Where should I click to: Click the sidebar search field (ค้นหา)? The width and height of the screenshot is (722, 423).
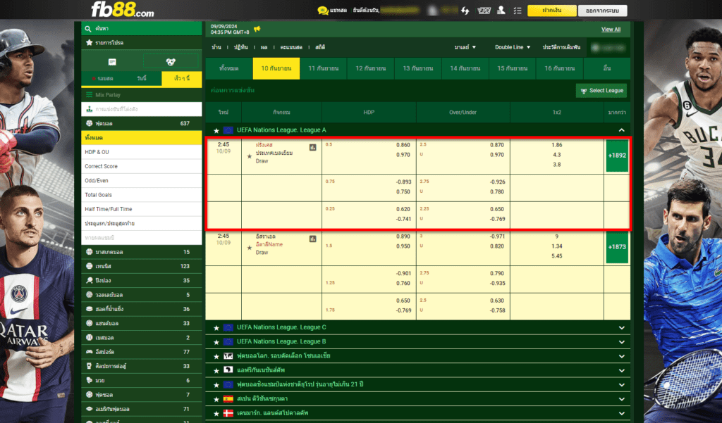click(141, 29)
